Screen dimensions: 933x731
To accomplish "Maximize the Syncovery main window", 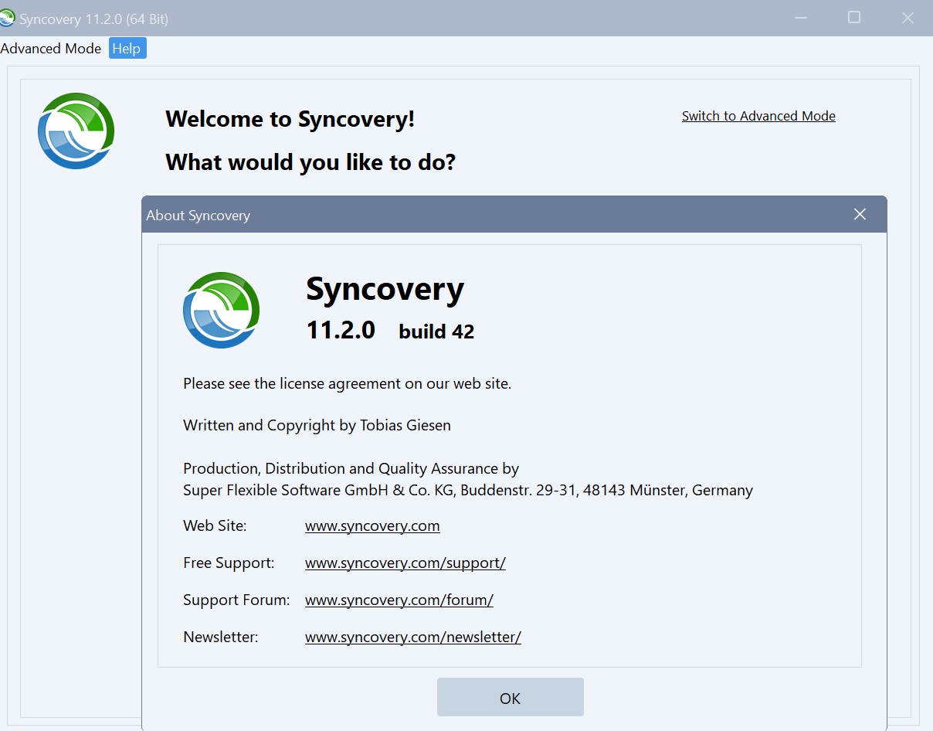I will pos(853,18).
